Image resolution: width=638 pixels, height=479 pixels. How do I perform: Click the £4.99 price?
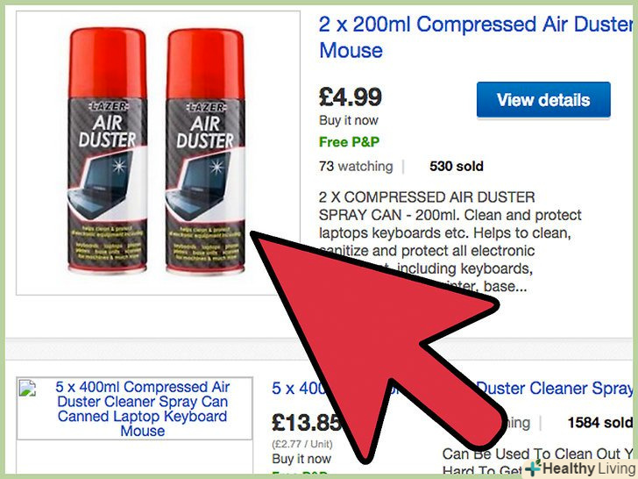coord(352,96)
